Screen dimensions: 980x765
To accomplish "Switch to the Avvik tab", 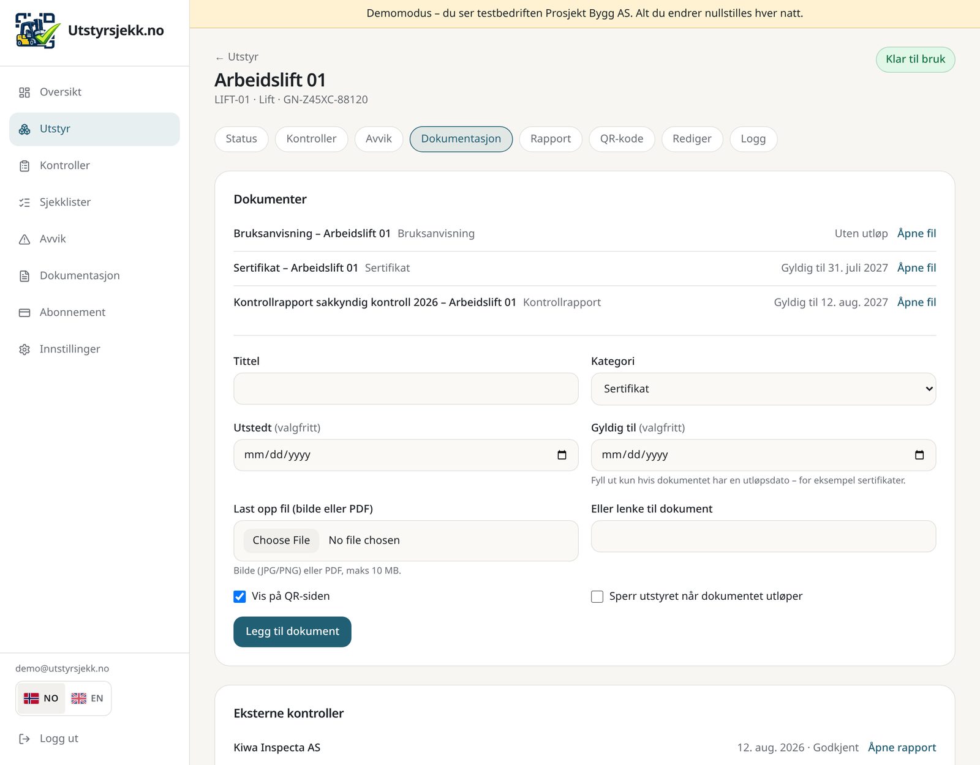I will pos(379,139).
